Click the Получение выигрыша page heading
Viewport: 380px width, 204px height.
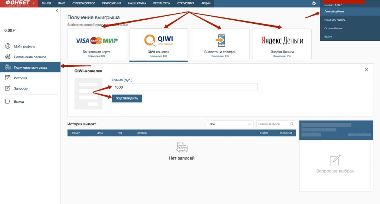click(94, 17)
